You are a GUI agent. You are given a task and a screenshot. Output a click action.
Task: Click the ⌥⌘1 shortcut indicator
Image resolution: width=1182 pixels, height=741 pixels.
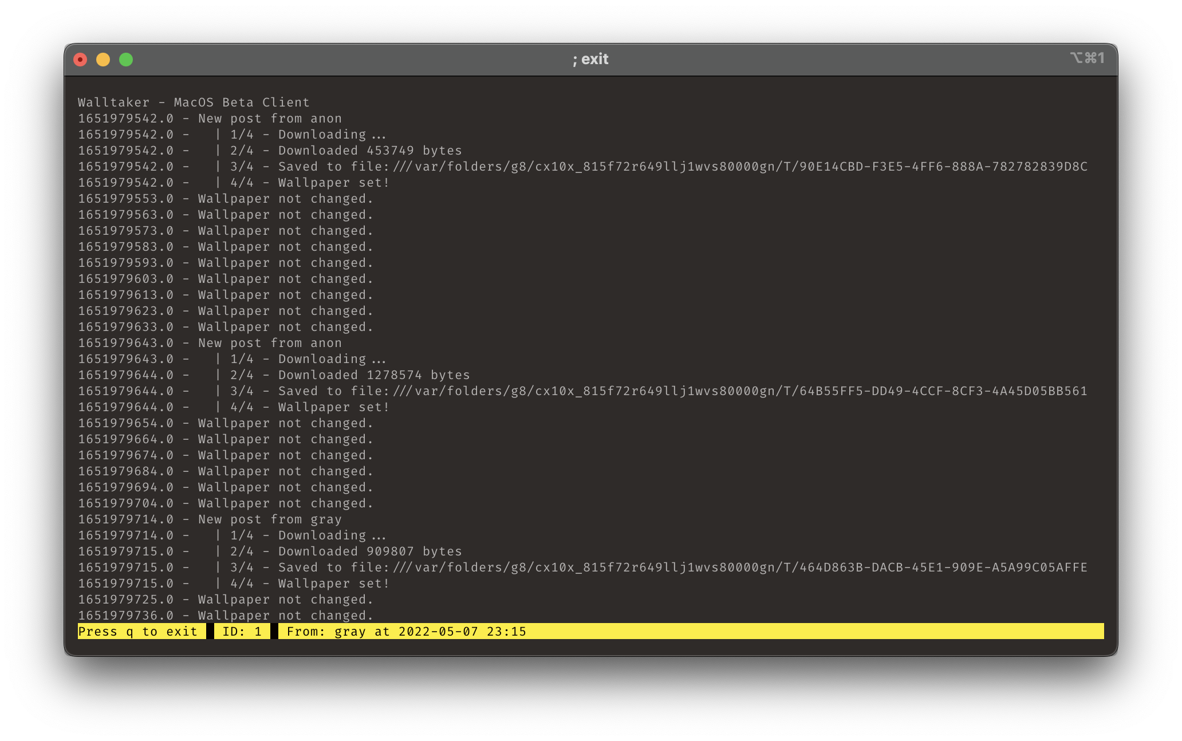coord(1086,58)
